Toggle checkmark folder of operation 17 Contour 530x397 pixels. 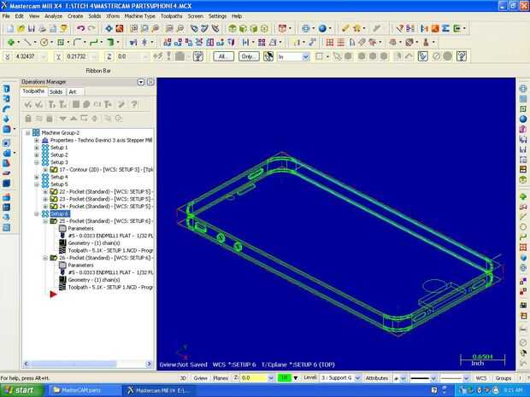(54, 169)
